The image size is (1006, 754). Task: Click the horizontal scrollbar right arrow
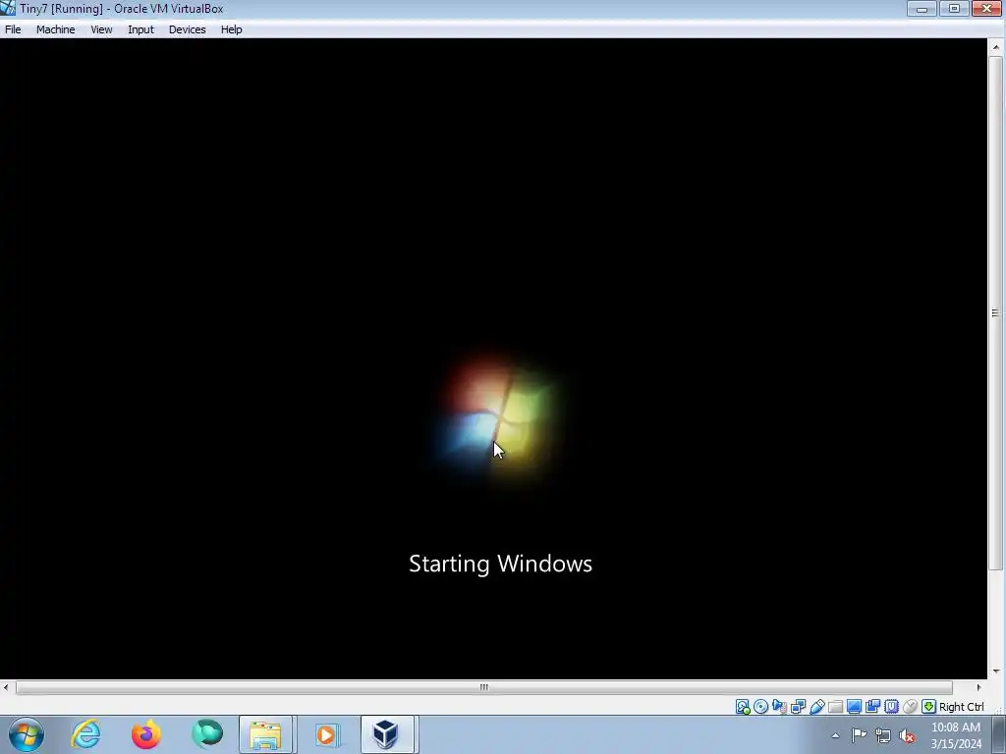point(978,687)
